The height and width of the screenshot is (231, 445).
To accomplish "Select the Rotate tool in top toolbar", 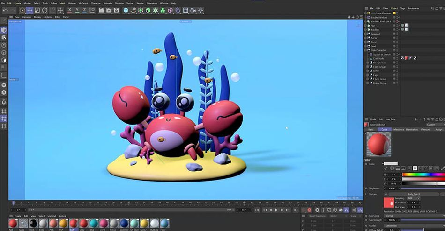I will [44, 10].
